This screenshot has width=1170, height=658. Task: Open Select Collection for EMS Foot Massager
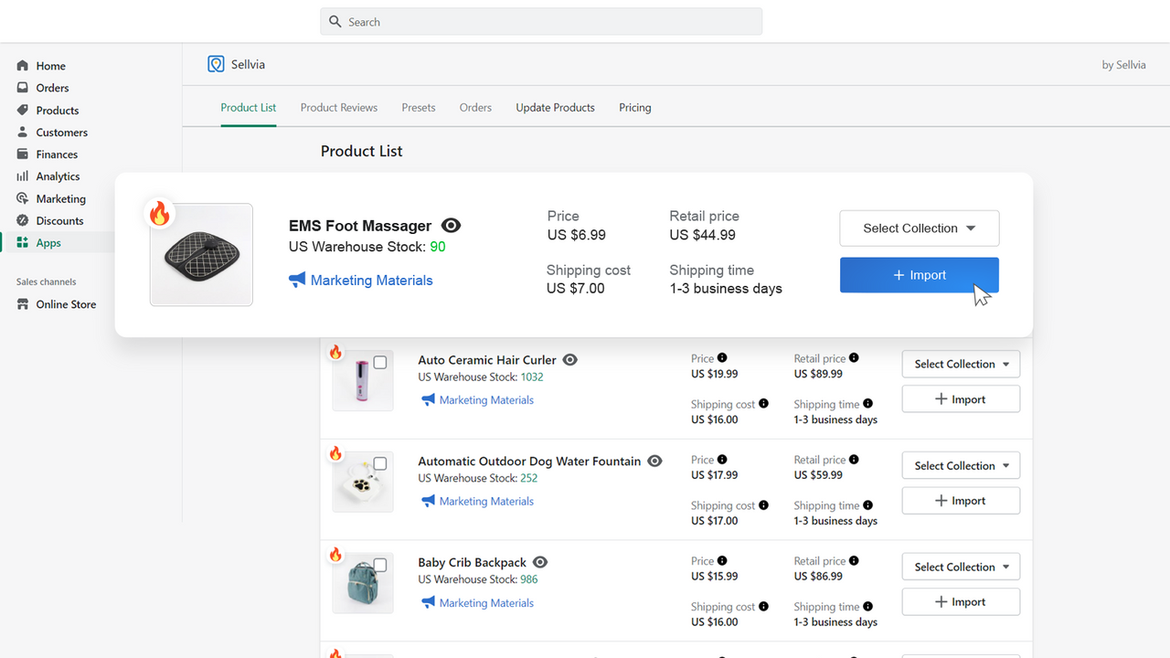point(919,228)
